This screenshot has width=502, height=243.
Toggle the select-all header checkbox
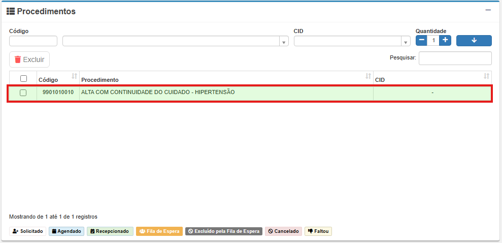(x=23, y=79)
